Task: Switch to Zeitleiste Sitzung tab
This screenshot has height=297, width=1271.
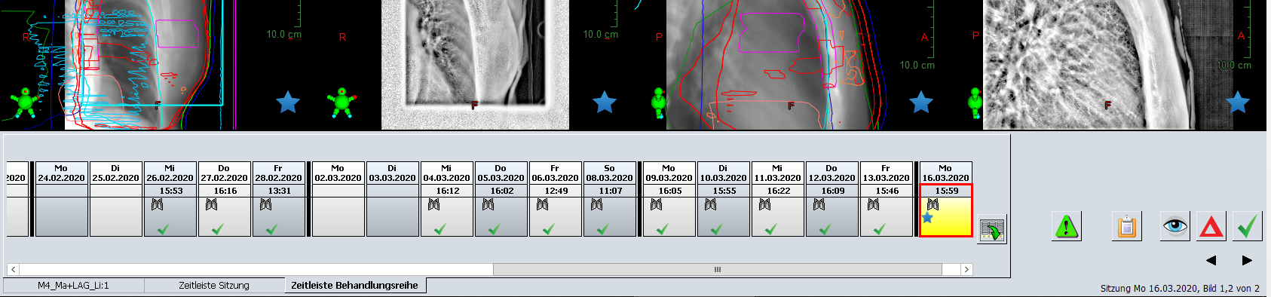Action: tap(214, 286)
